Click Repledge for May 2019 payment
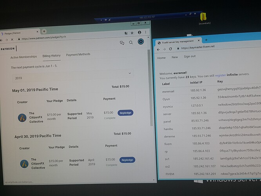 click(125, 113)
